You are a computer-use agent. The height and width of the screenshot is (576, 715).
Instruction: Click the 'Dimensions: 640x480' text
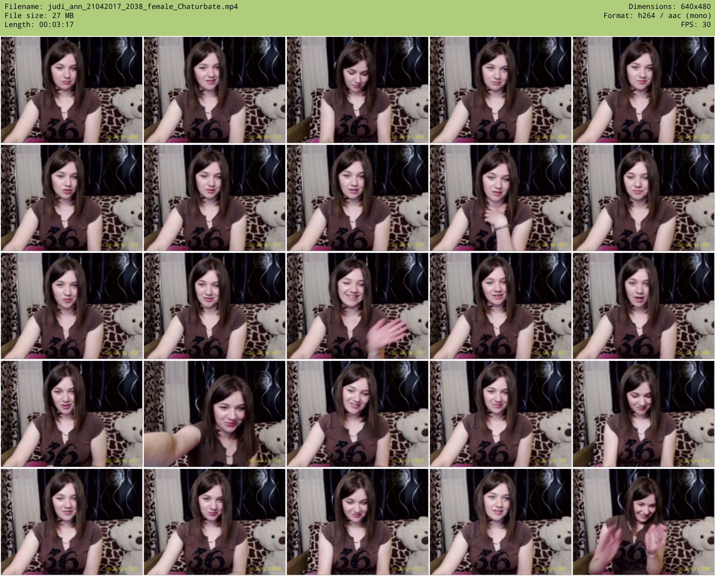coord(670,7)
